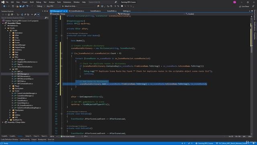Expand the References node
257x145 pixels.
point(5,26)
